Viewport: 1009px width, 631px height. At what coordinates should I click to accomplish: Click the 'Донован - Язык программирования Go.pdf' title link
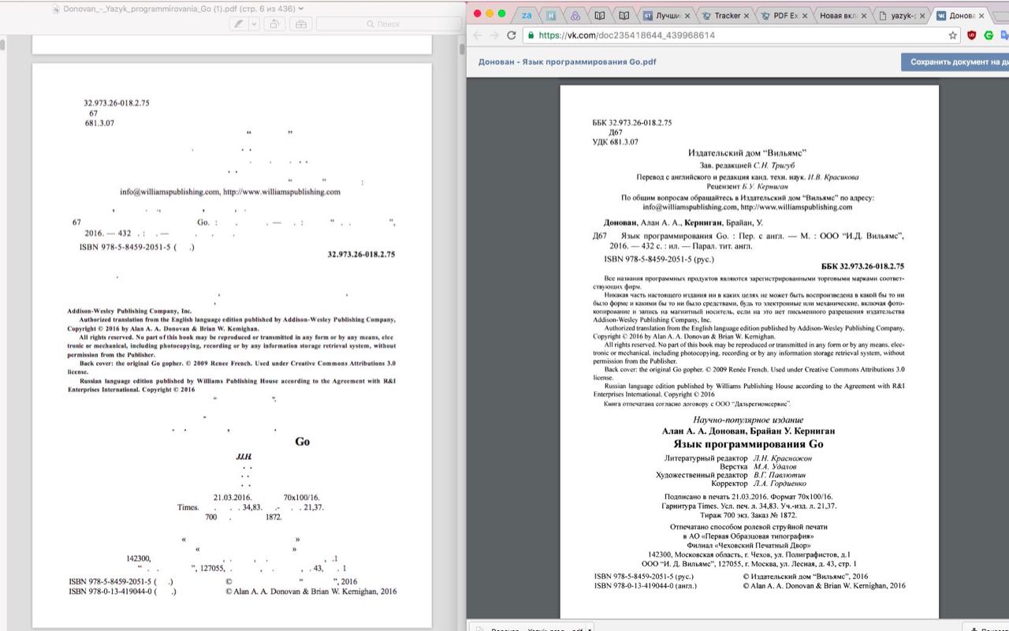(x=568, y=62)
